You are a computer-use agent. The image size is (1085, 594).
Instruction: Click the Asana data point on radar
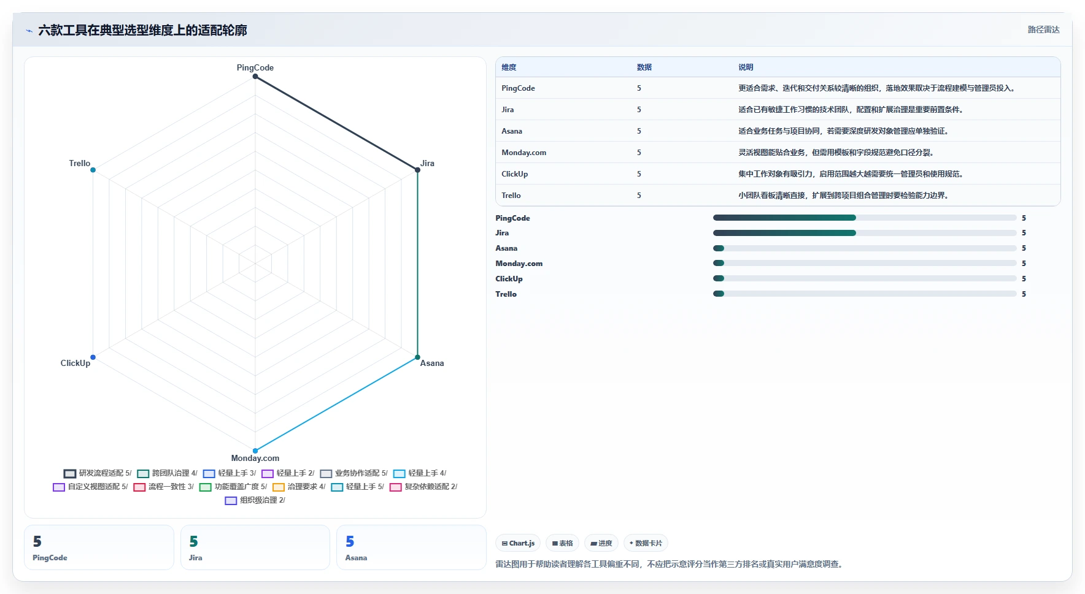418,357
